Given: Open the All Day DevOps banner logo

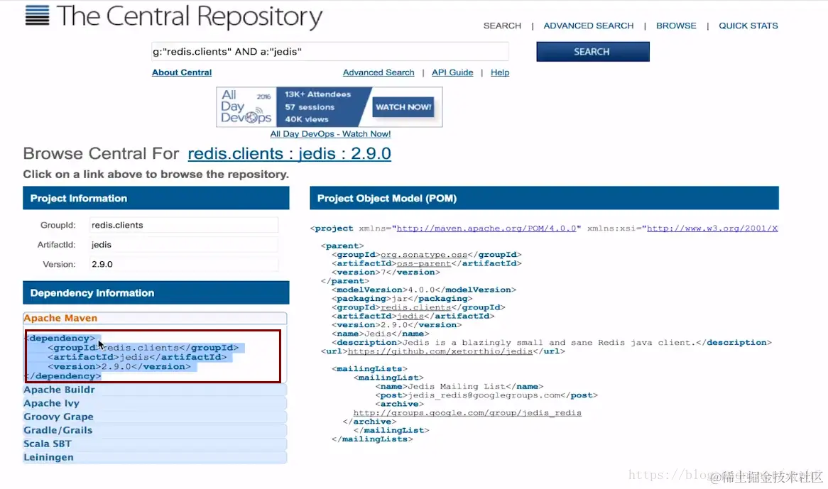Looking at the screenshot, I should coord(246,106).
